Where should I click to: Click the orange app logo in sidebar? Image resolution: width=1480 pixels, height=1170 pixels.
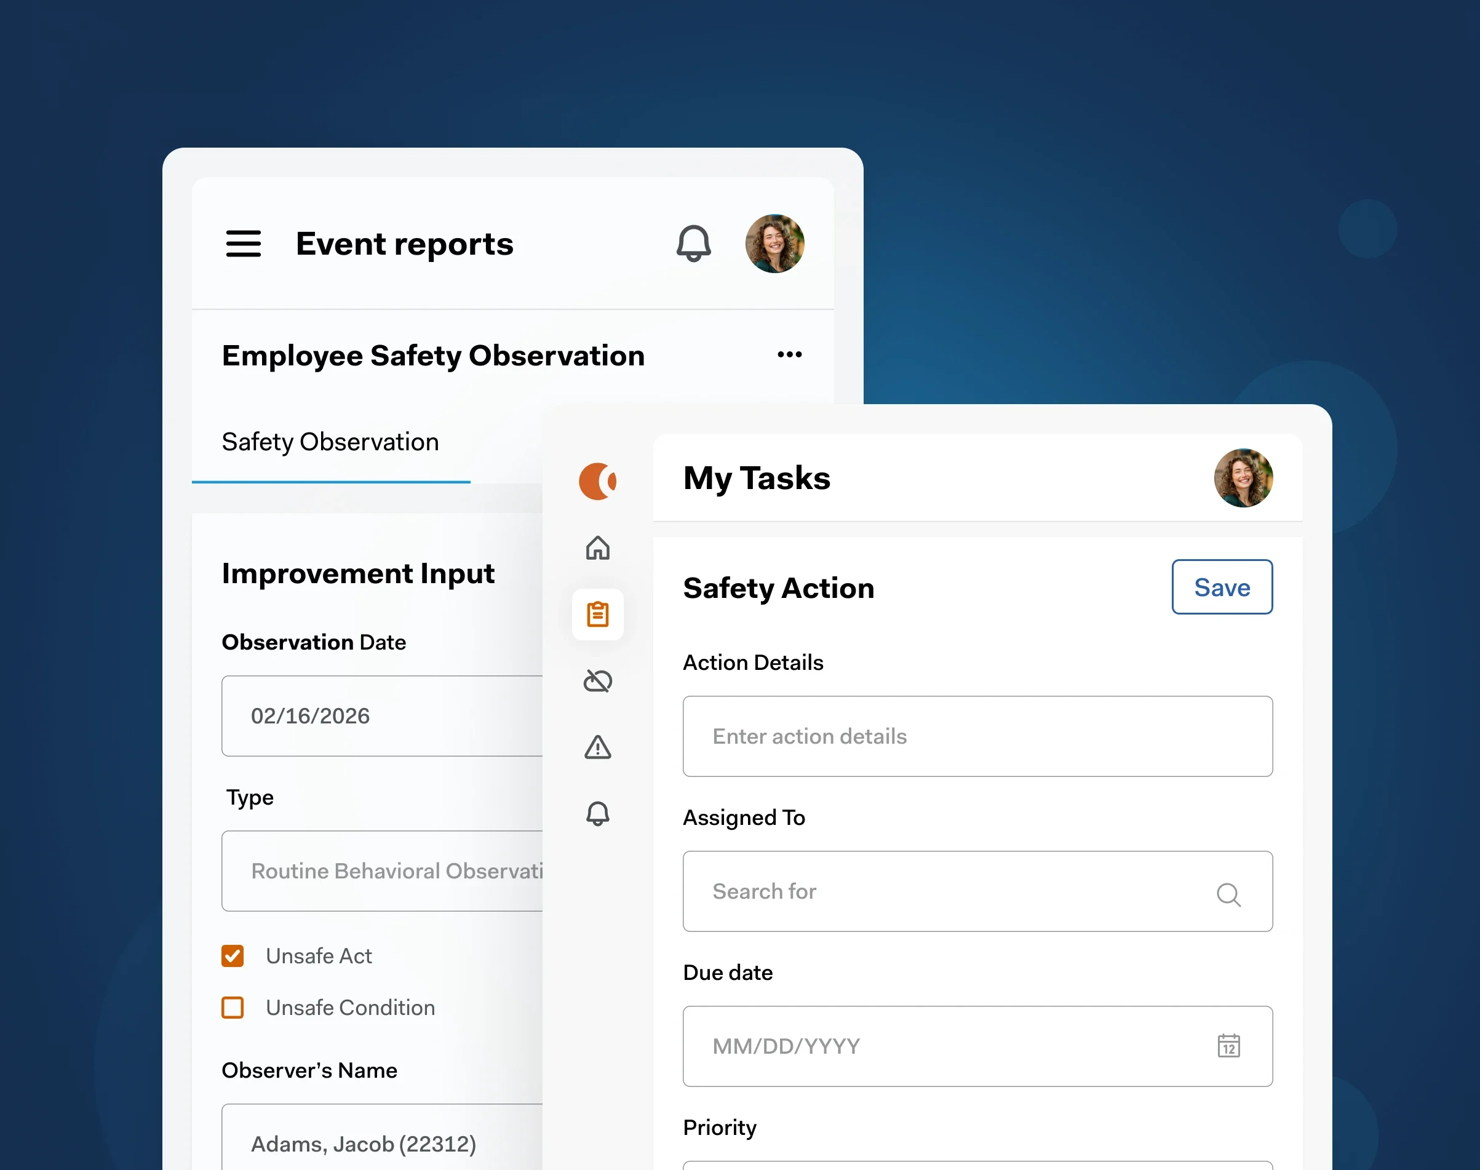coord(597,481)
